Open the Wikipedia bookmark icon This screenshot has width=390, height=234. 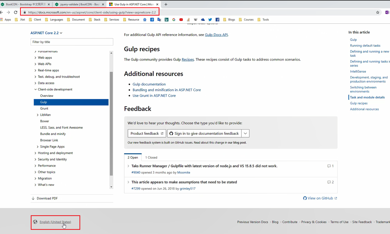click(196, 20)
